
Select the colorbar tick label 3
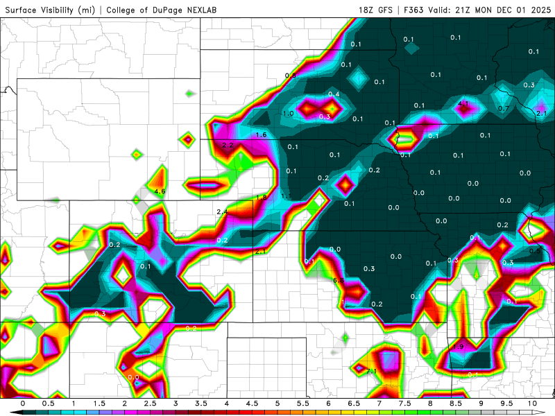pos(176,404)
